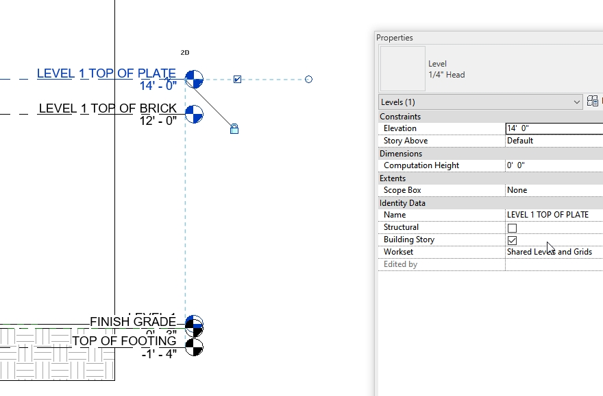603x396 pixels.
Task: Click the Name field LEVEL 1 TOP OF PLATE
Action: pos(554,215)
